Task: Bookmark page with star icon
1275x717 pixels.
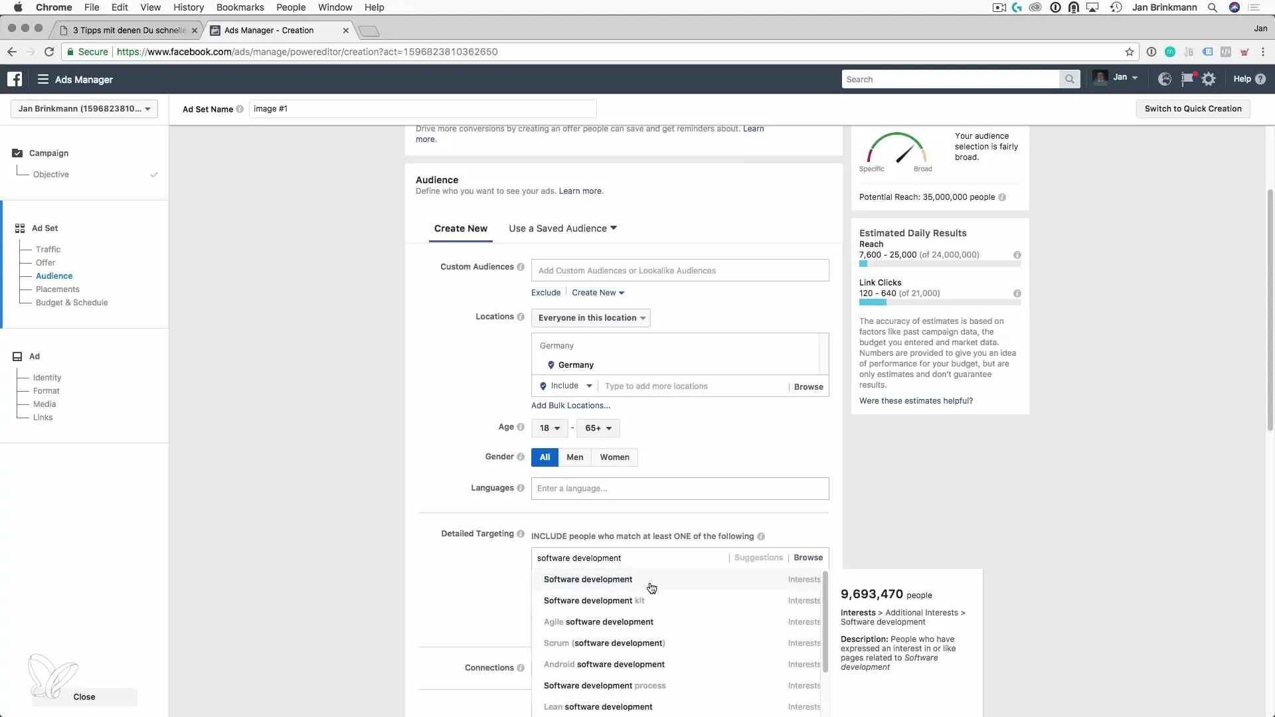Action: point(1129,52)
